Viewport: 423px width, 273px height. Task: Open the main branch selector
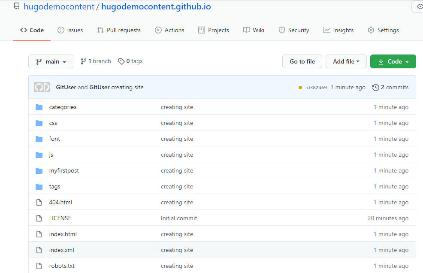pos(51,61)
